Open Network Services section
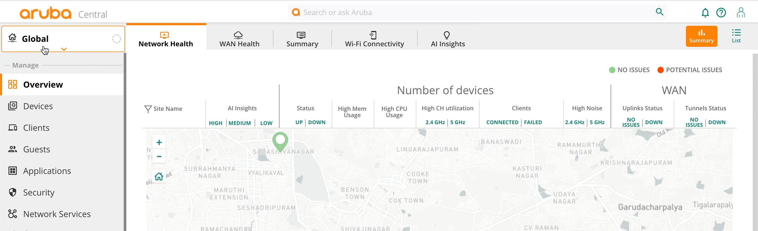The image size is (758, 231). (x=62, y=214)
